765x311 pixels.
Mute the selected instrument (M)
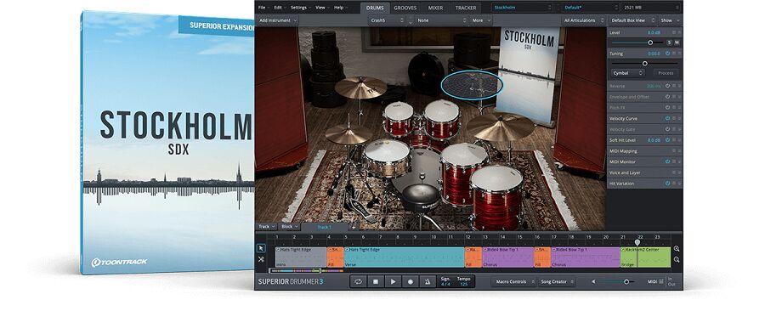click(x=677, y=42)
